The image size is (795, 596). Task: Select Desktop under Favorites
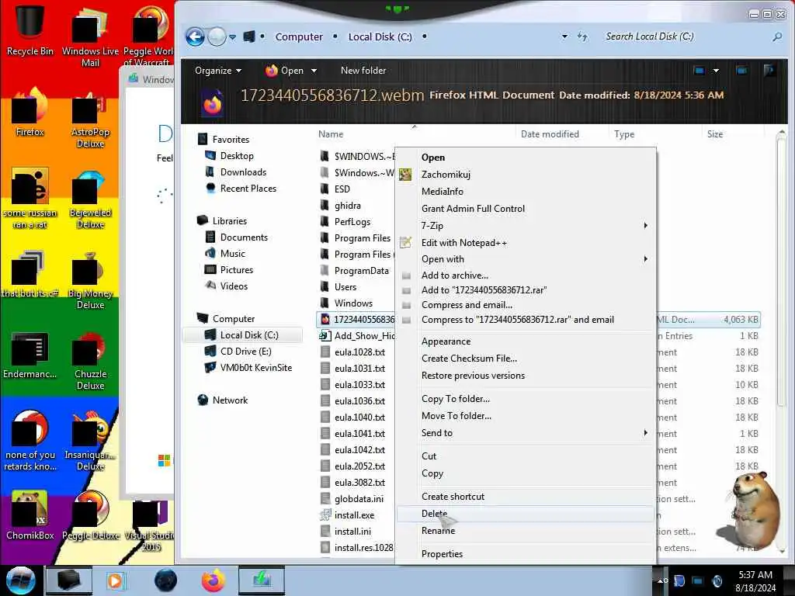[237, 155]
